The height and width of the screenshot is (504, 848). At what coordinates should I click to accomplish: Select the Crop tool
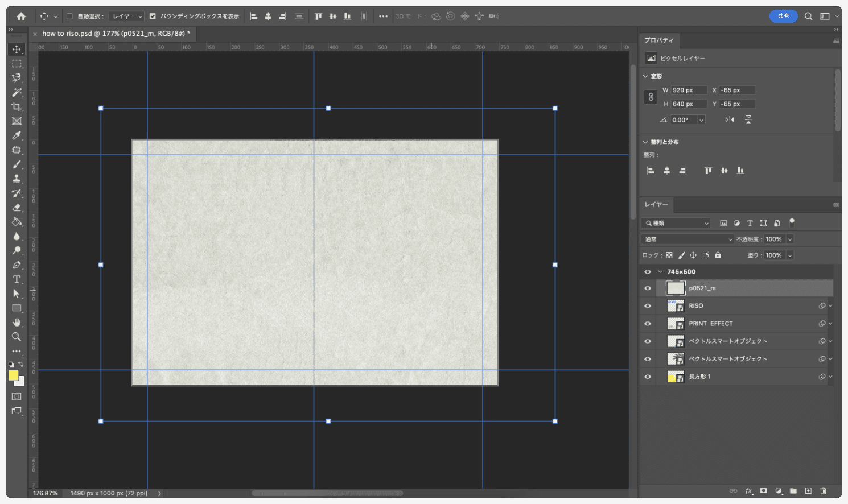coord(17,107)
